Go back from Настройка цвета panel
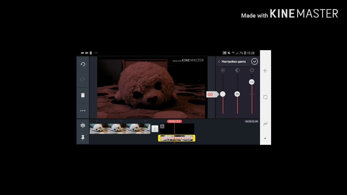This screenshot has width=347, height=195. pos(219,61)
